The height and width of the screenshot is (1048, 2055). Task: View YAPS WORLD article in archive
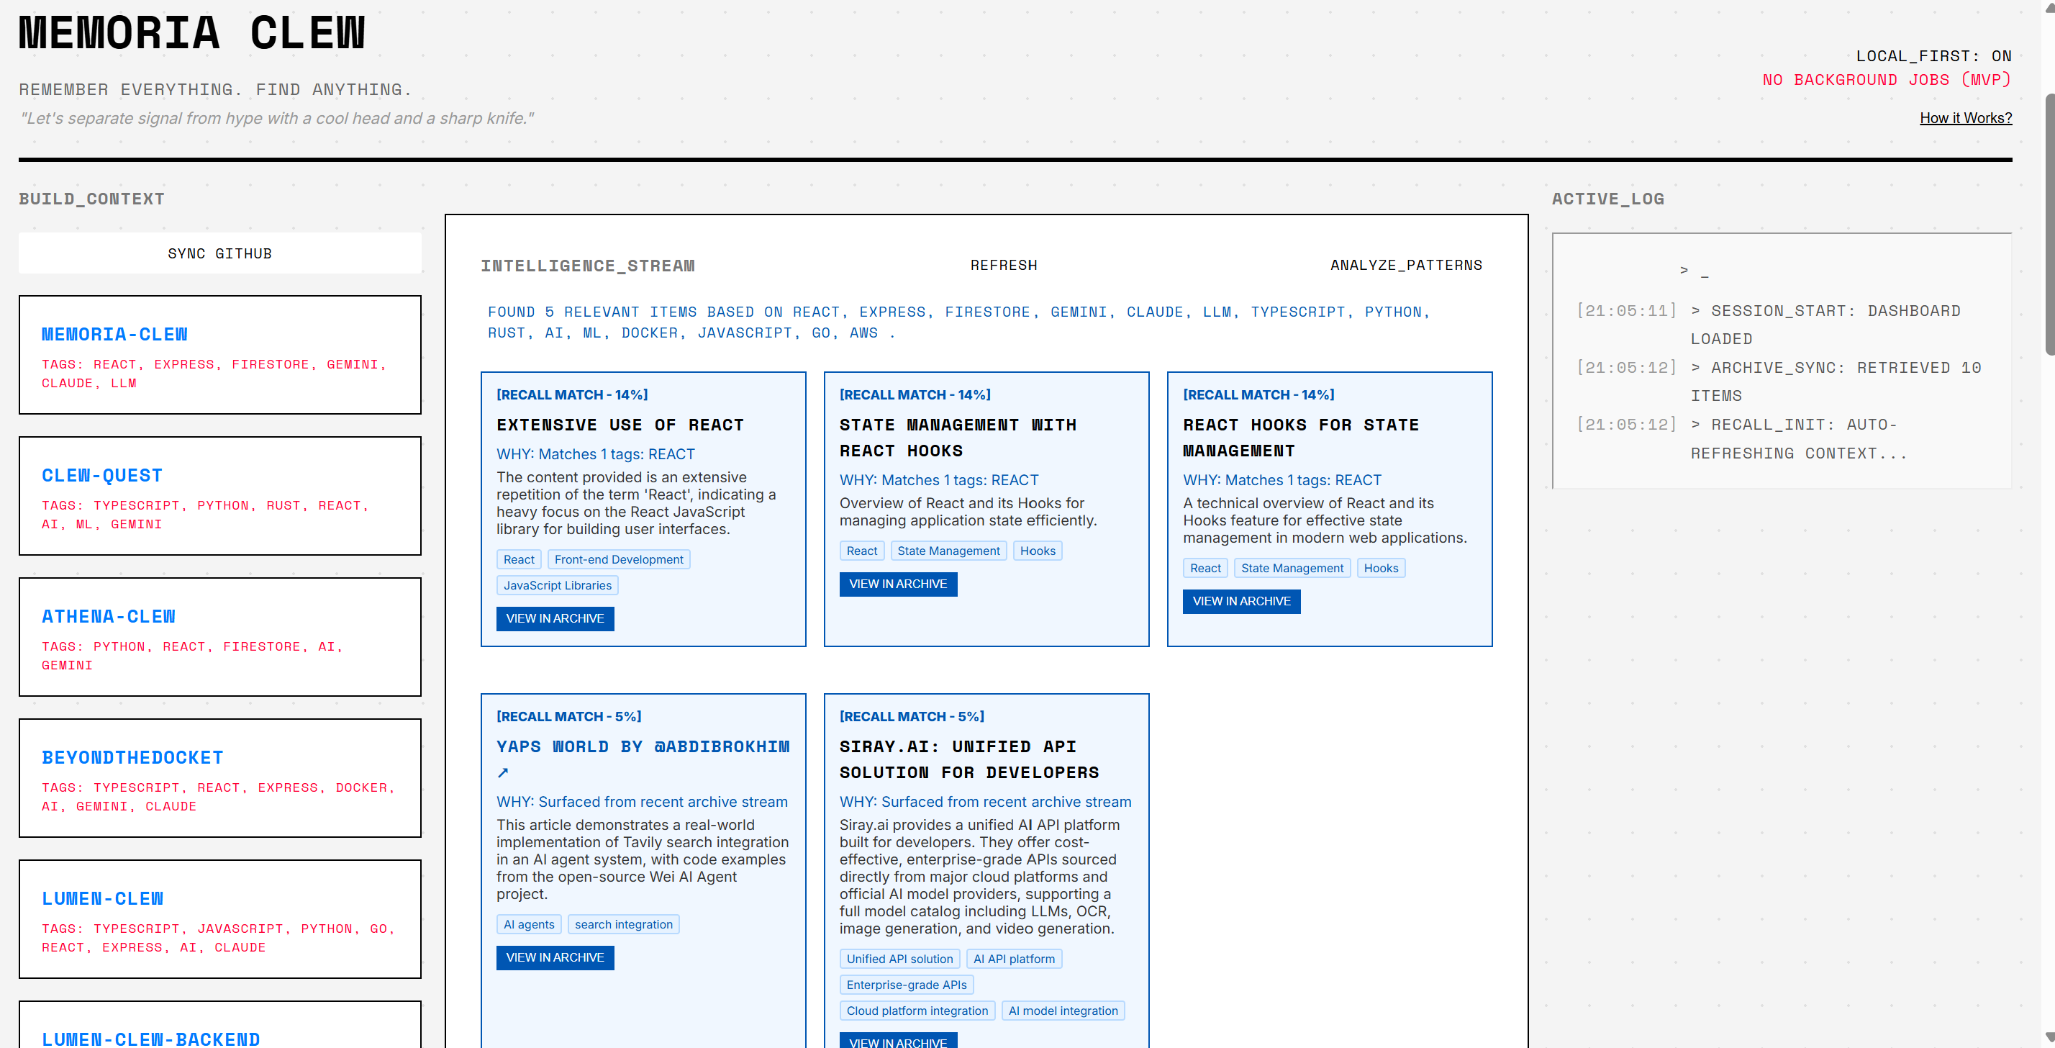tap(555, 958)
